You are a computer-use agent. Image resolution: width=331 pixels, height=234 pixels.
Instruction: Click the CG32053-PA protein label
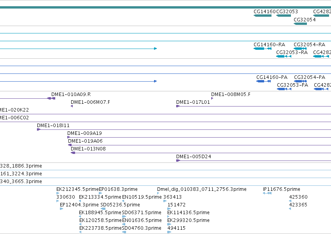tap(292, 85)
